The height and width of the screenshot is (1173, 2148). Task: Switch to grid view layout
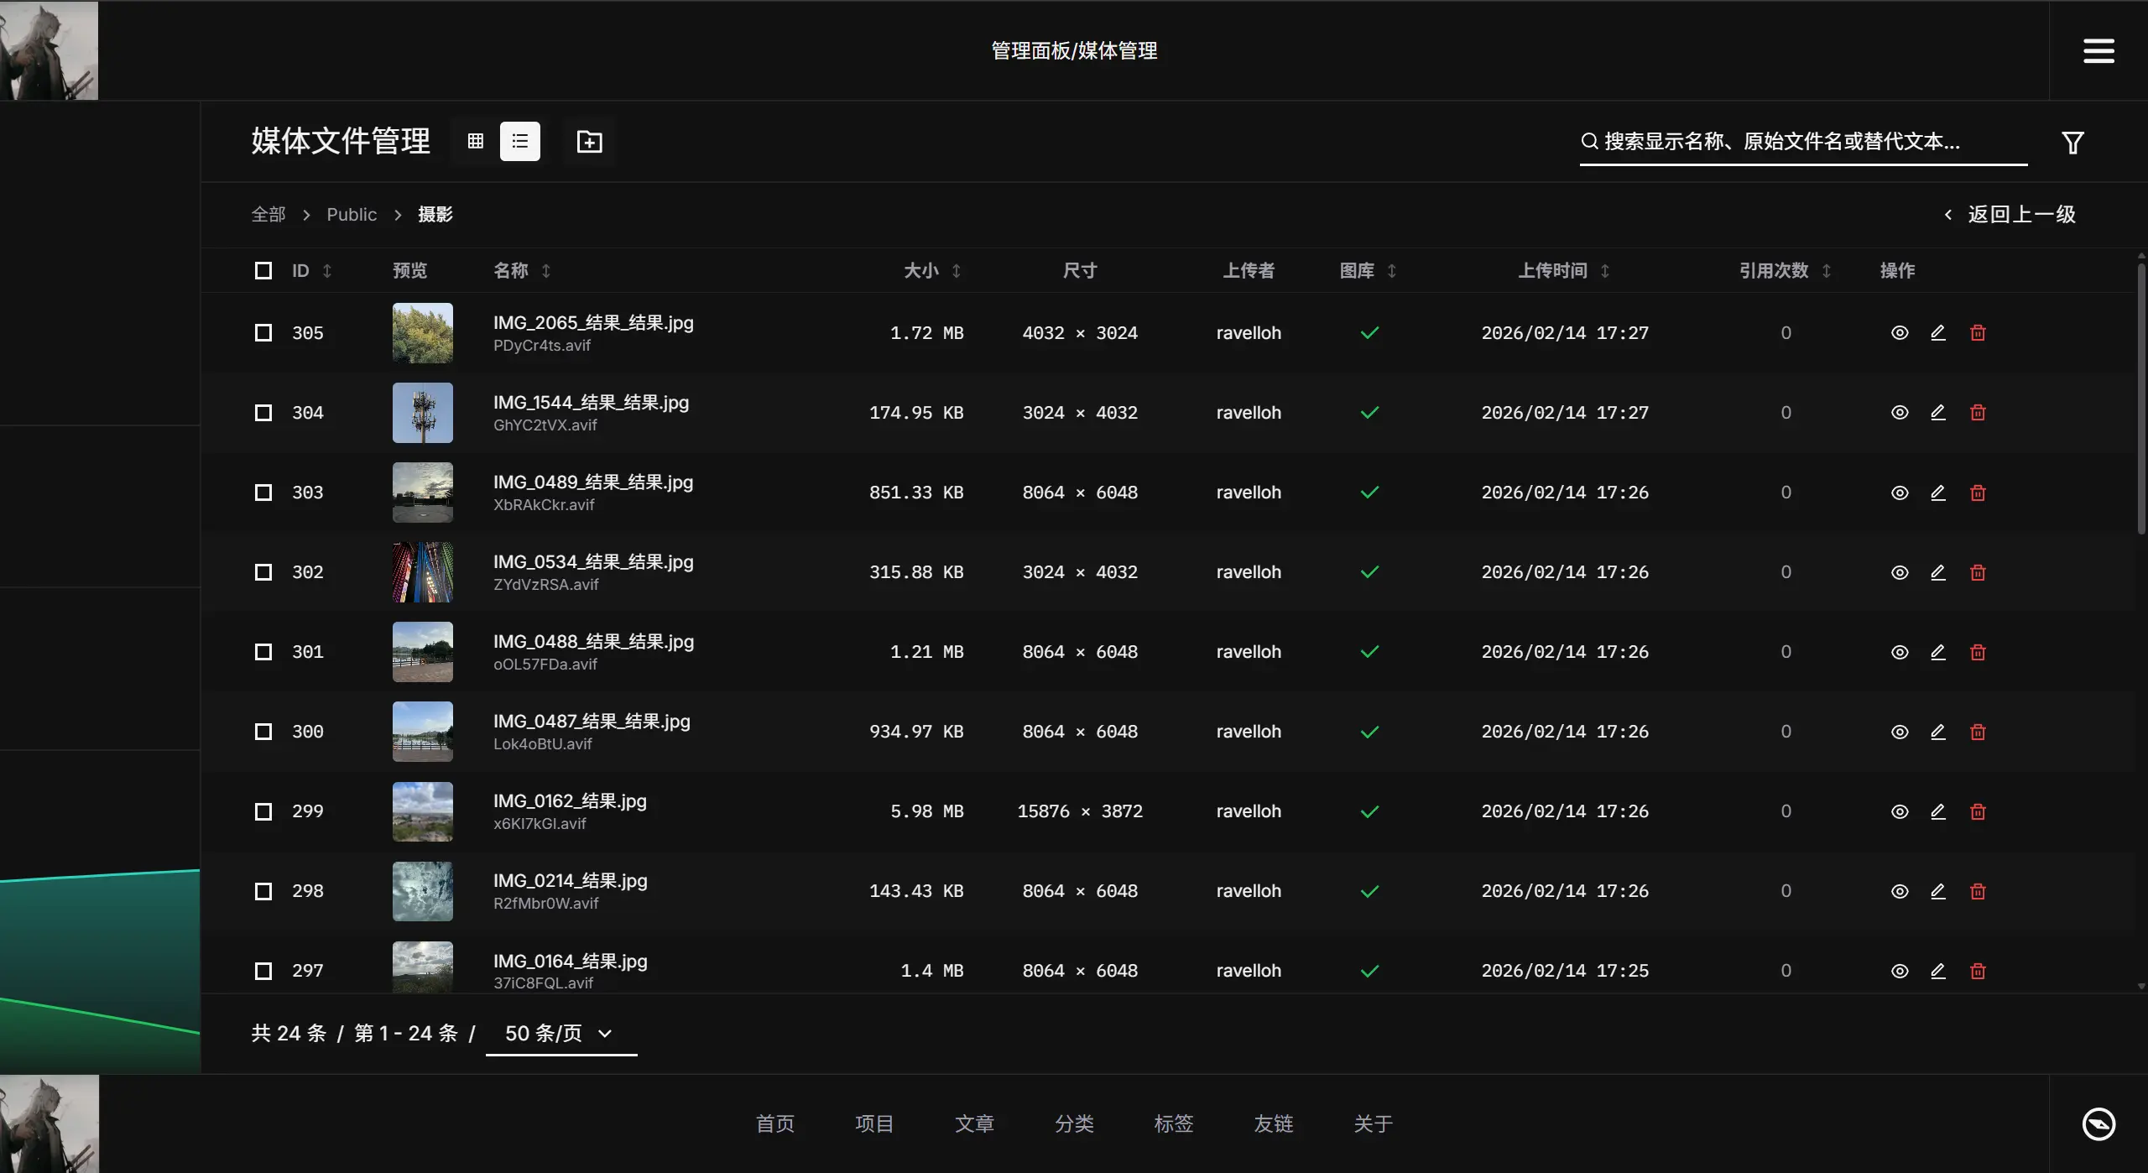(475, 141)
